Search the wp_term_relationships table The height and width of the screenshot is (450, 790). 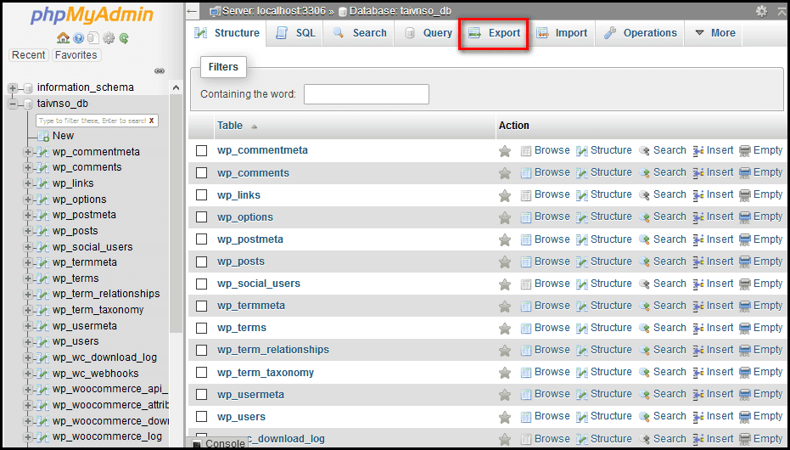coord(662,350)
